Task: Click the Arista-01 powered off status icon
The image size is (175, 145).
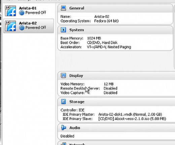Action: [22, 13]
